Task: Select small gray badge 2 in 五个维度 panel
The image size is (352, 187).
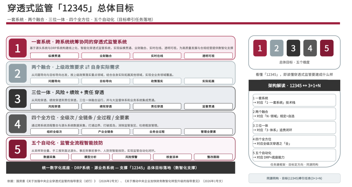Action: [277, 48]
